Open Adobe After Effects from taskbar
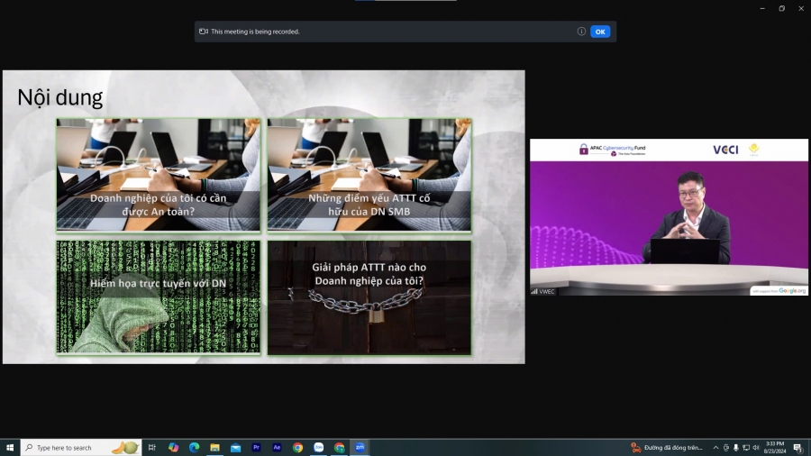Screen dimensions: 811x456 point(277,447)
